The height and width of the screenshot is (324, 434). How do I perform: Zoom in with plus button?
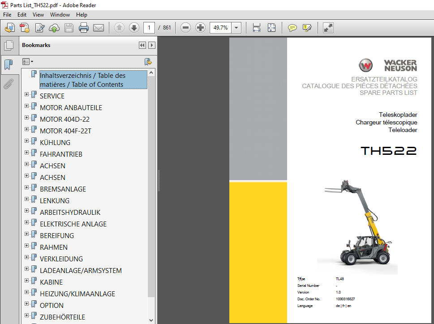pos(200,28)
